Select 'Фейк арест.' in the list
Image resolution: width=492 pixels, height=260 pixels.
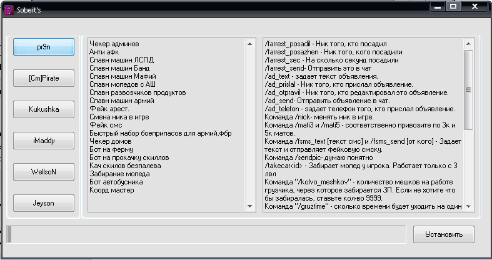[109, 109]
